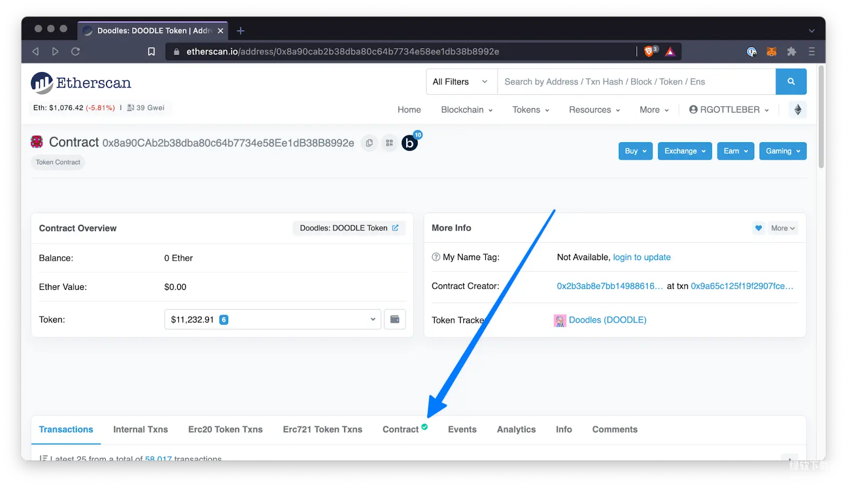The height and width of the screenshot is (487, 847).
Task: Open the More Info More dropdown
Action: pos(783,228)
